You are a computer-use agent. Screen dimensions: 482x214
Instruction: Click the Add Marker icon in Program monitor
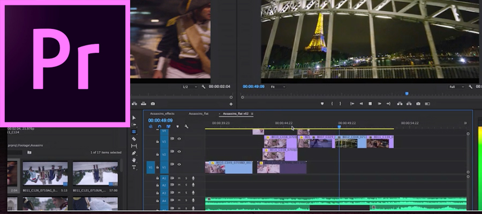(x=322, y=103)
